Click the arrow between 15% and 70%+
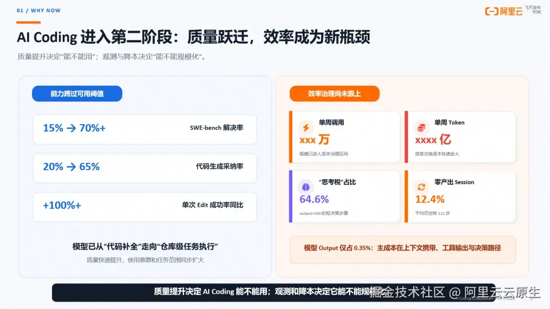 71,128
